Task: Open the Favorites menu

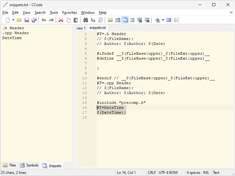Action: (x=70, y=13)
